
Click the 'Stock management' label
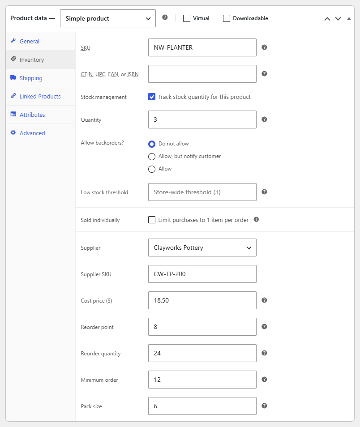click(103, 97)
